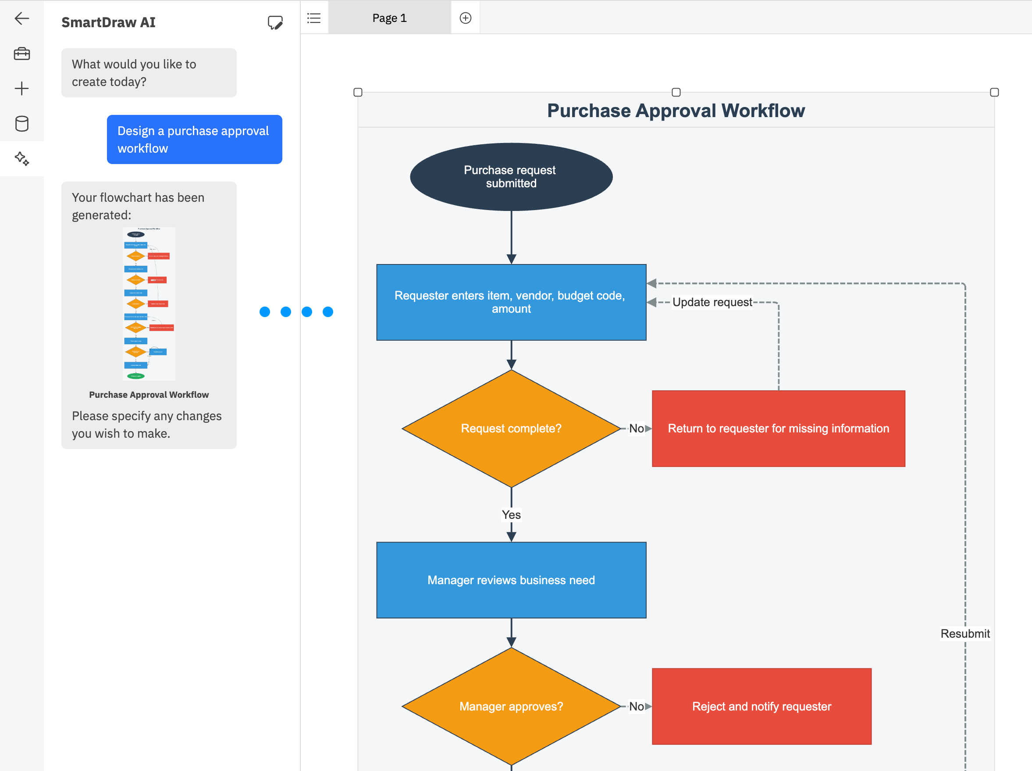Open the page list icon
Viewport: 1032px width, 771px height.
click(314, 18)
